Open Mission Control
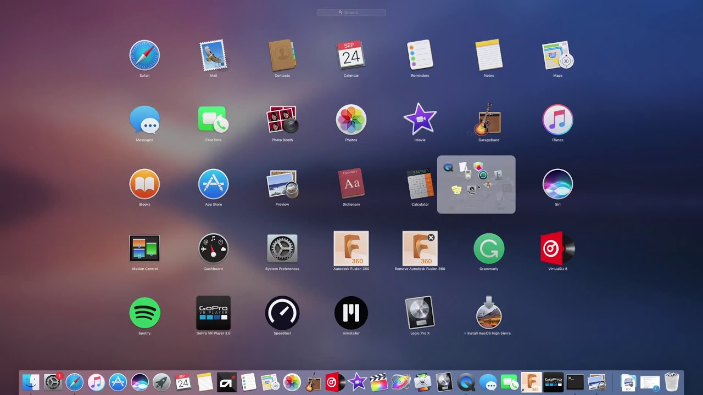Screen dimensions: 703x395 [144, 248]
